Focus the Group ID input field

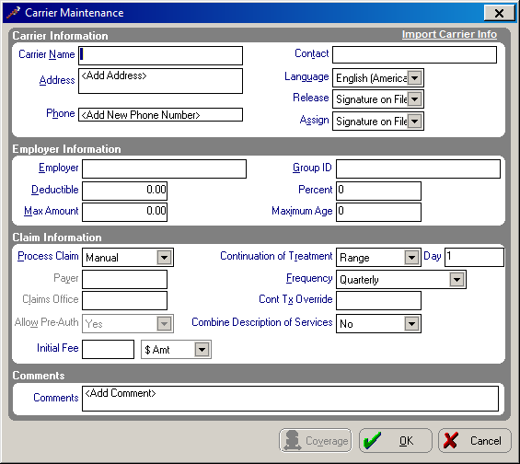418,168
